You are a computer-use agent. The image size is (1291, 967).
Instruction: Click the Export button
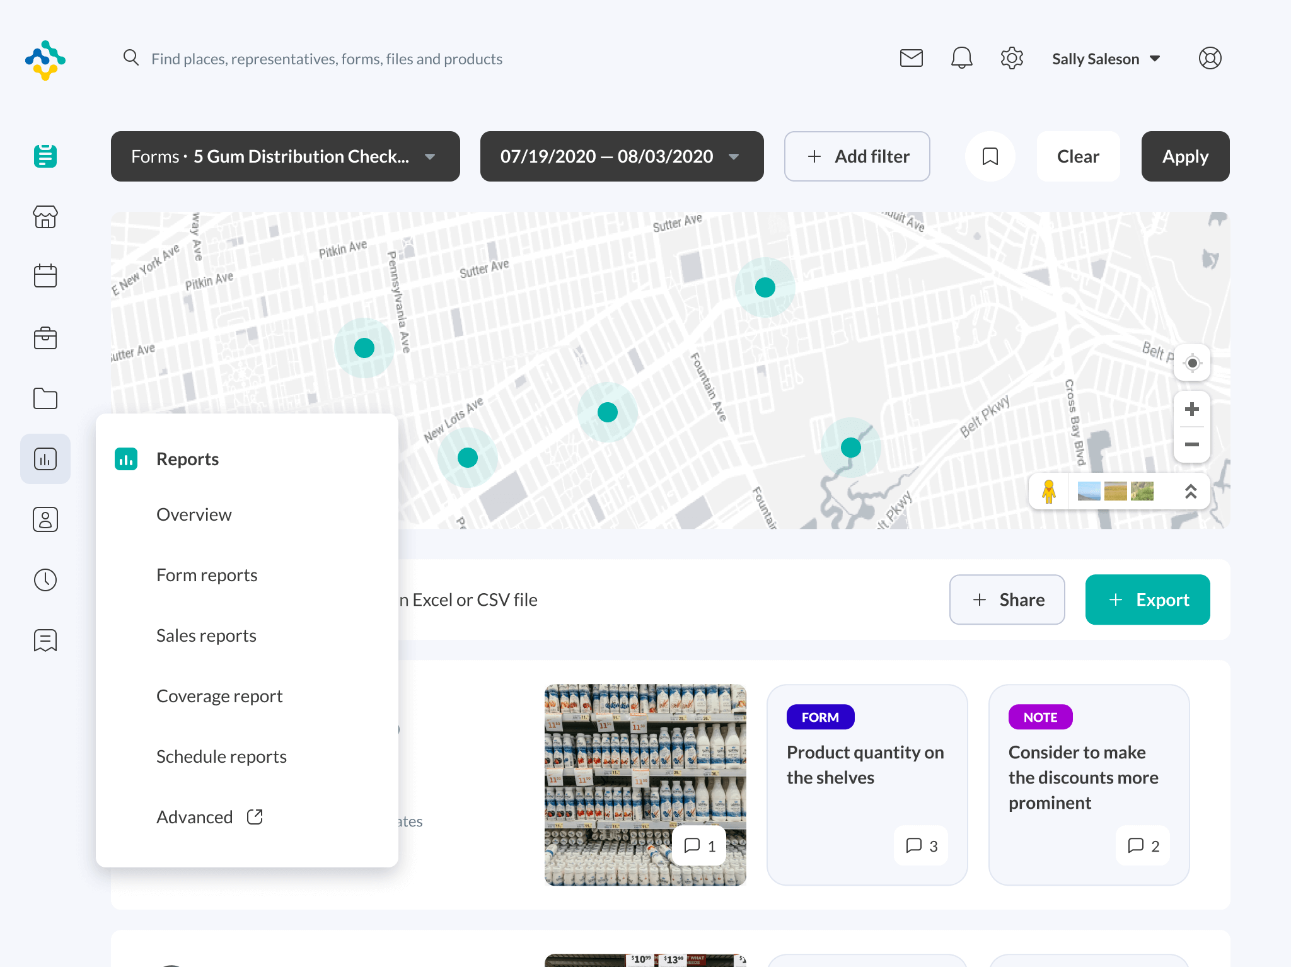(x=1147, y=599)
